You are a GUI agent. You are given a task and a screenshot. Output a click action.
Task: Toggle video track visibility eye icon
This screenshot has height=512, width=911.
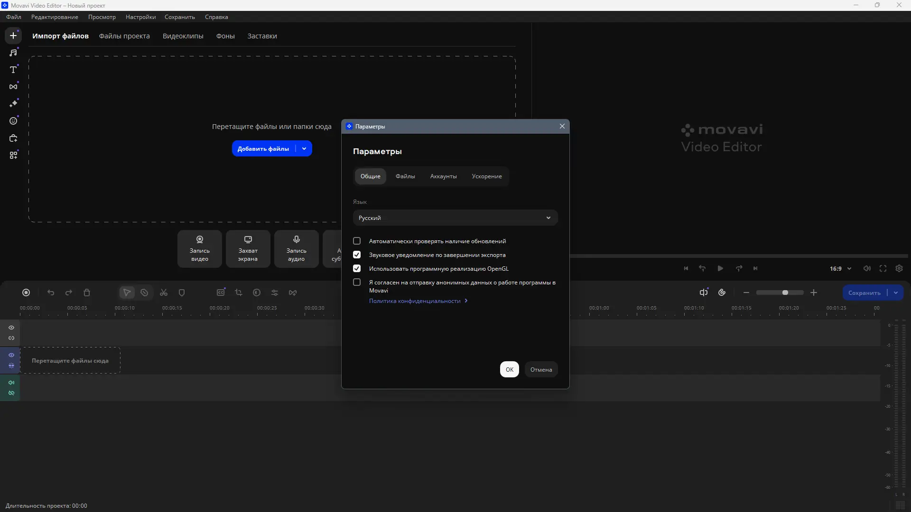pos(11,355)
